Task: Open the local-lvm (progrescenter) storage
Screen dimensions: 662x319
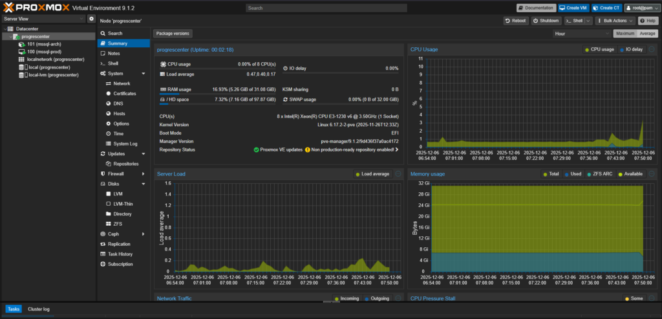Action: 53,75
